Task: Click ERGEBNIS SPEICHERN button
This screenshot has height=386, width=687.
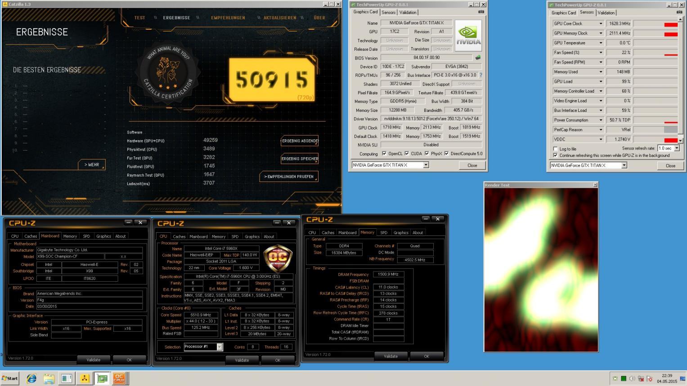Action: [300, 159]
